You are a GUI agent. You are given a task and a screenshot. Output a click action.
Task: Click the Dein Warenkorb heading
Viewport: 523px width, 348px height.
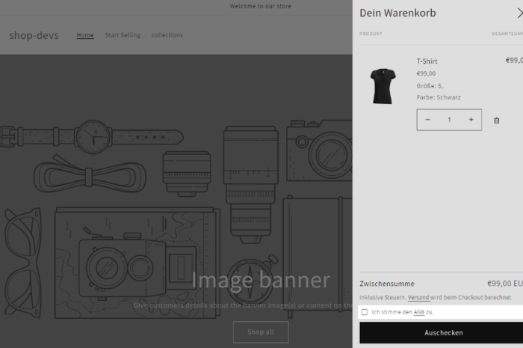397,13
